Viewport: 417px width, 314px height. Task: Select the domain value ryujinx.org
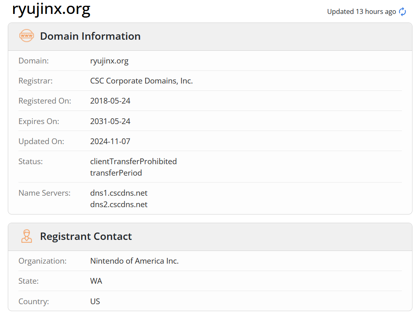coord(109,61)
